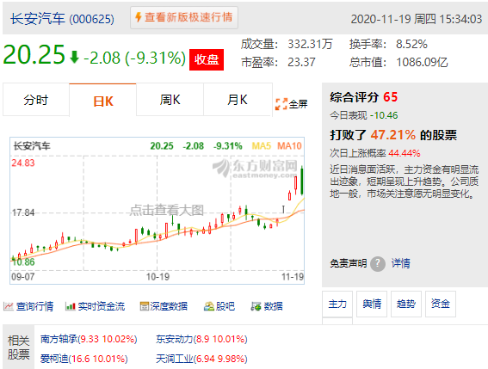The width and height of the screenshot is (488, 369).
Task: Click the 总市值 1086.09亿 value
Action: click(x=398, y=62)
